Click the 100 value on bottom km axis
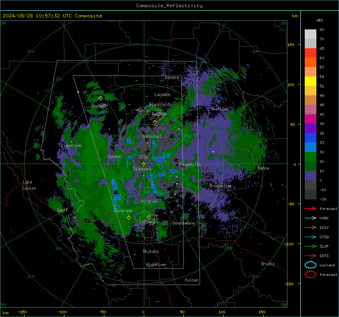The image size is (339, 317). (x=222, y=312)
